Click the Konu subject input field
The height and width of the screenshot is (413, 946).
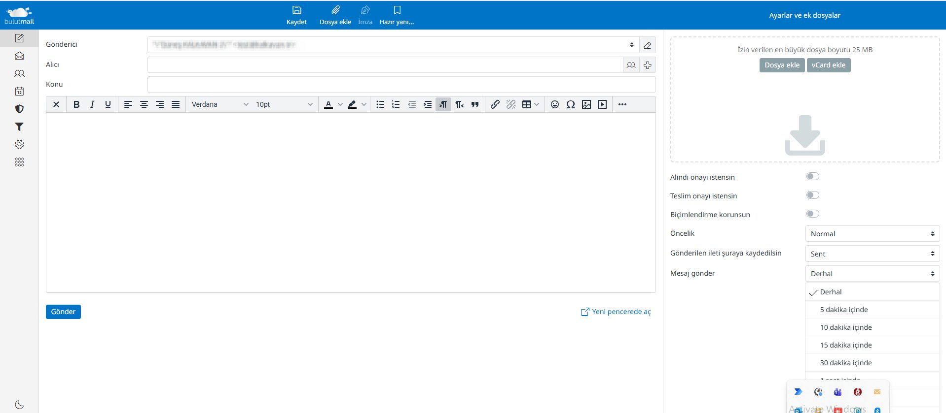(401, 84)
